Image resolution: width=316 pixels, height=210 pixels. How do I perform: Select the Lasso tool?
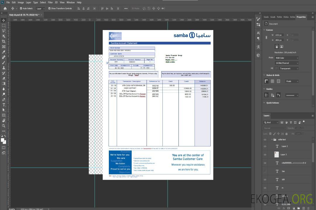4,31
